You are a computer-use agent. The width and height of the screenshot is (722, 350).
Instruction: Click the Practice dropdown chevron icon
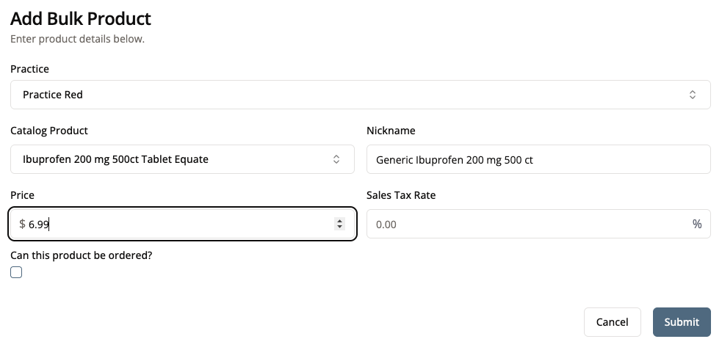(x=692, y=95)
